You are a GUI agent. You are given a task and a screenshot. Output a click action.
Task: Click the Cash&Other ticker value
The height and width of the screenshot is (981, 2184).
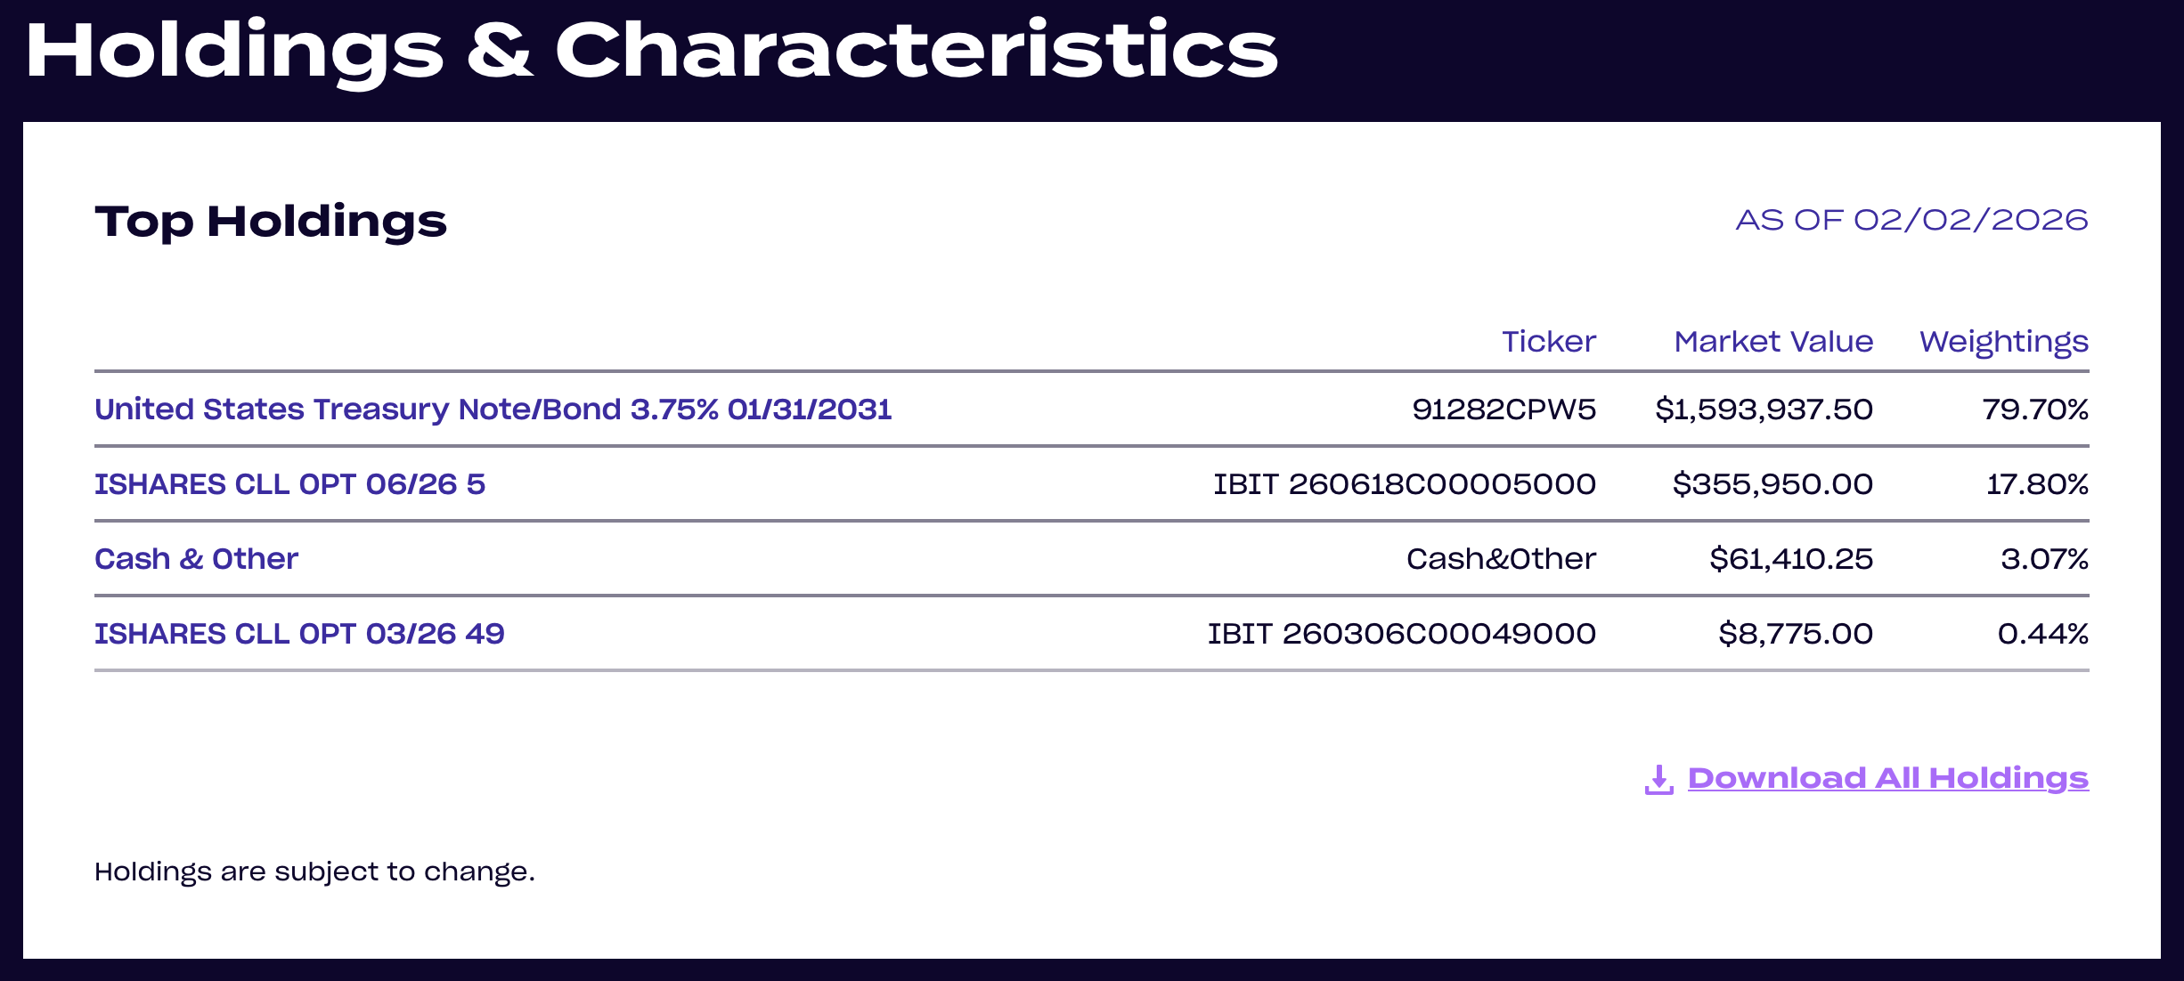pos(1502,559)
